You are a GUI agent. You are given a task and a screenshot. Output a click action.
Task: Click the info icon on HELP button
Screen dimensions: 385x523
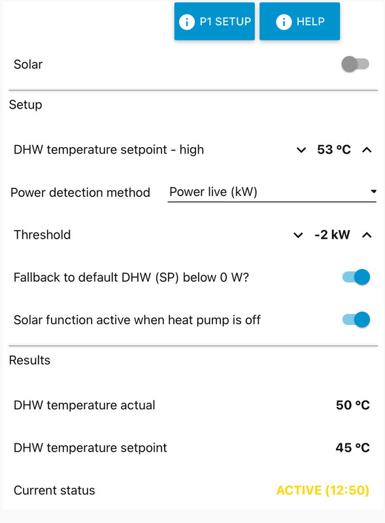284,22
